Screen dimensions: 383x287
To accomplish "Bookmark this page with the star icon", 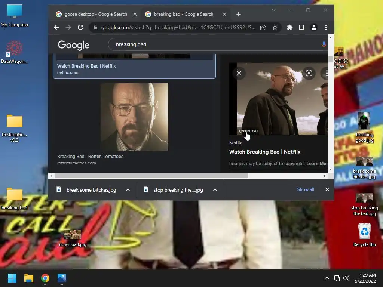I will 275,27.
